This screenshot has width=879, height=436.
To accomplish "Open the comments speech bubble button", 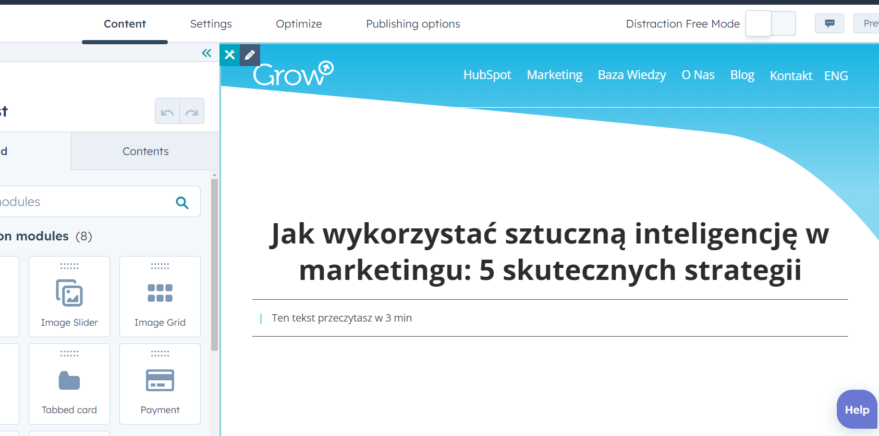I will click(829, 23).
